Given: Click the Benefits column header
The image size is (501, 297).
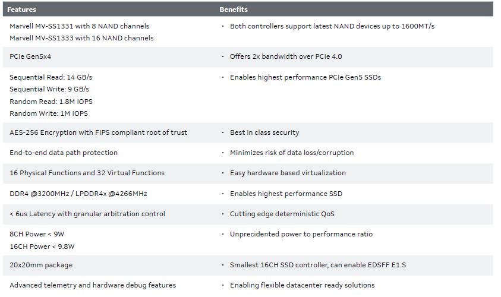Looking at the screenshot, I should 234,10.
